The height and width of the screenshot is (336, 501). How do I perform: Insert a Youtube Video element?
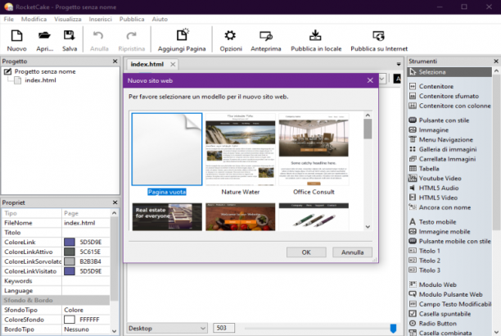pyautogui.click(x=436, y=178)
